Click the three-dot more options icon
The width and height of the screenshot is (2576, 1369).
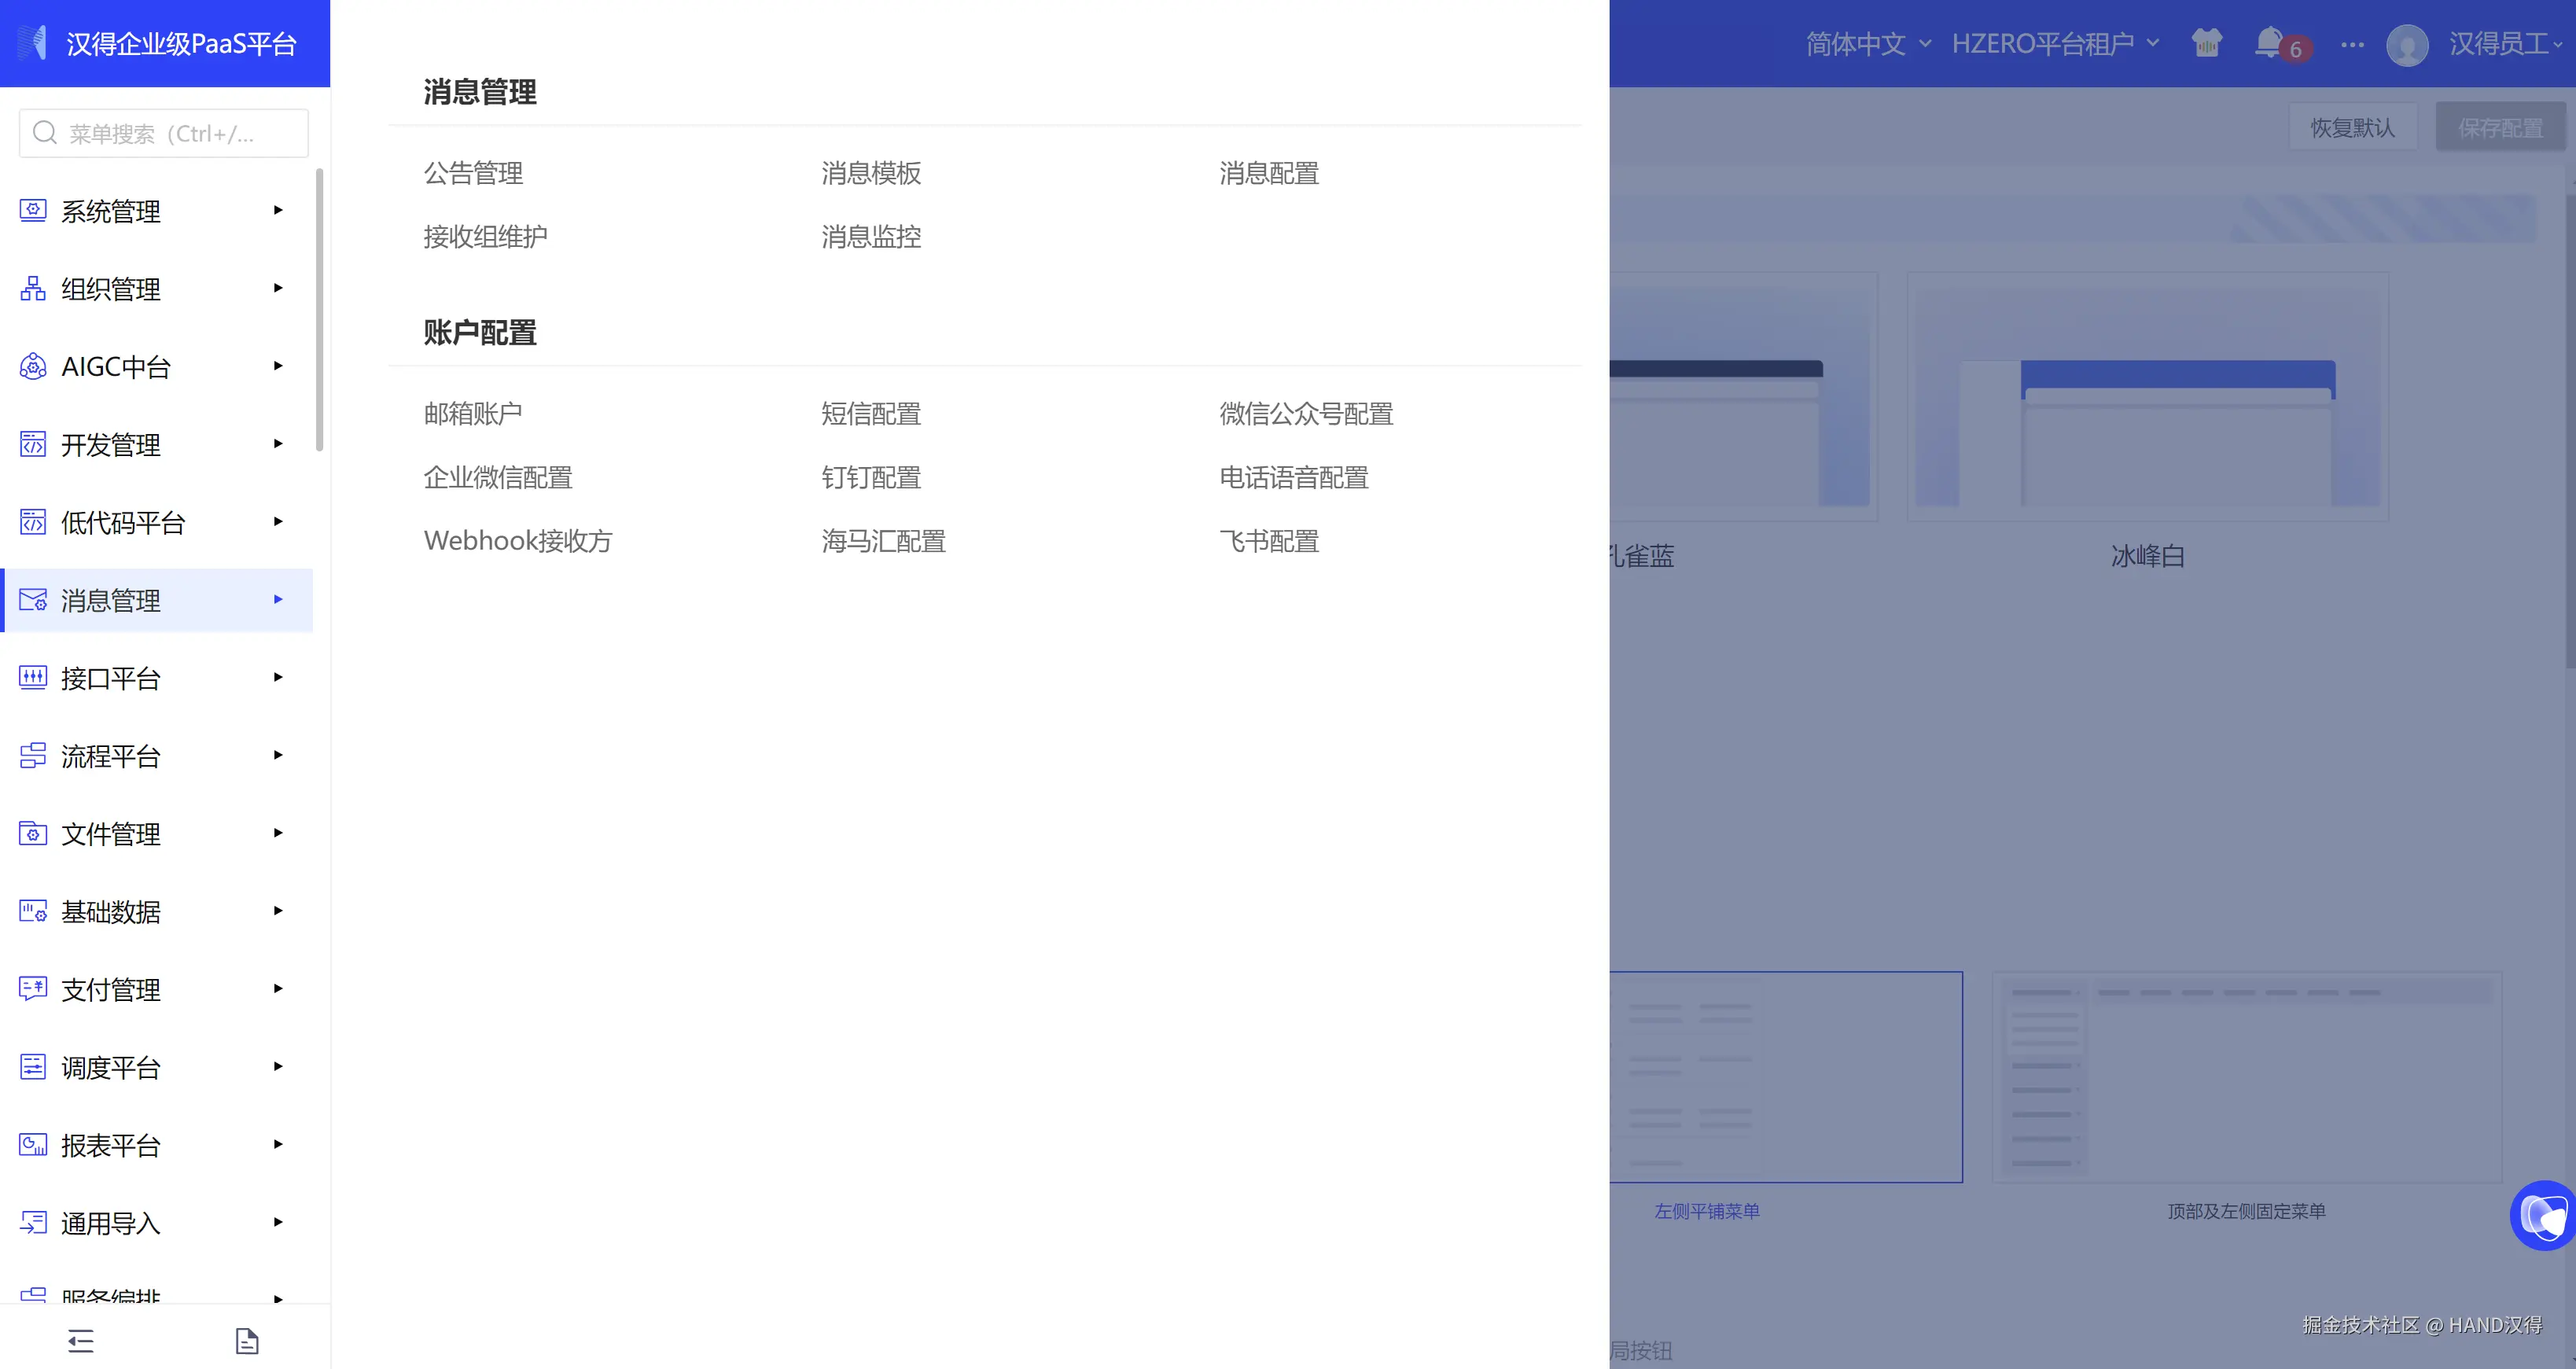pyautogui.click(x=2352, y=44)
